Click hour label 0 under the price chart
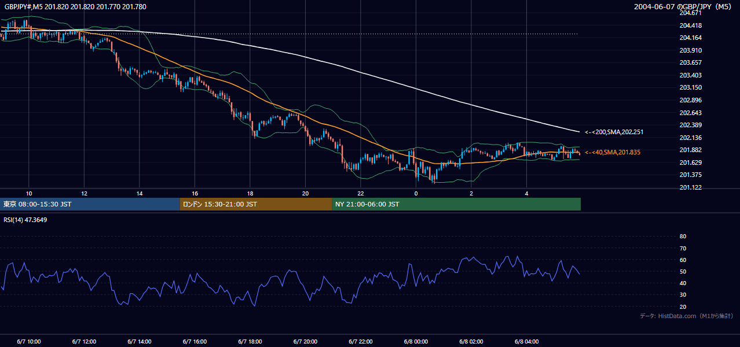The width and height of the screenshot is (740, 347). click(416, 193)
